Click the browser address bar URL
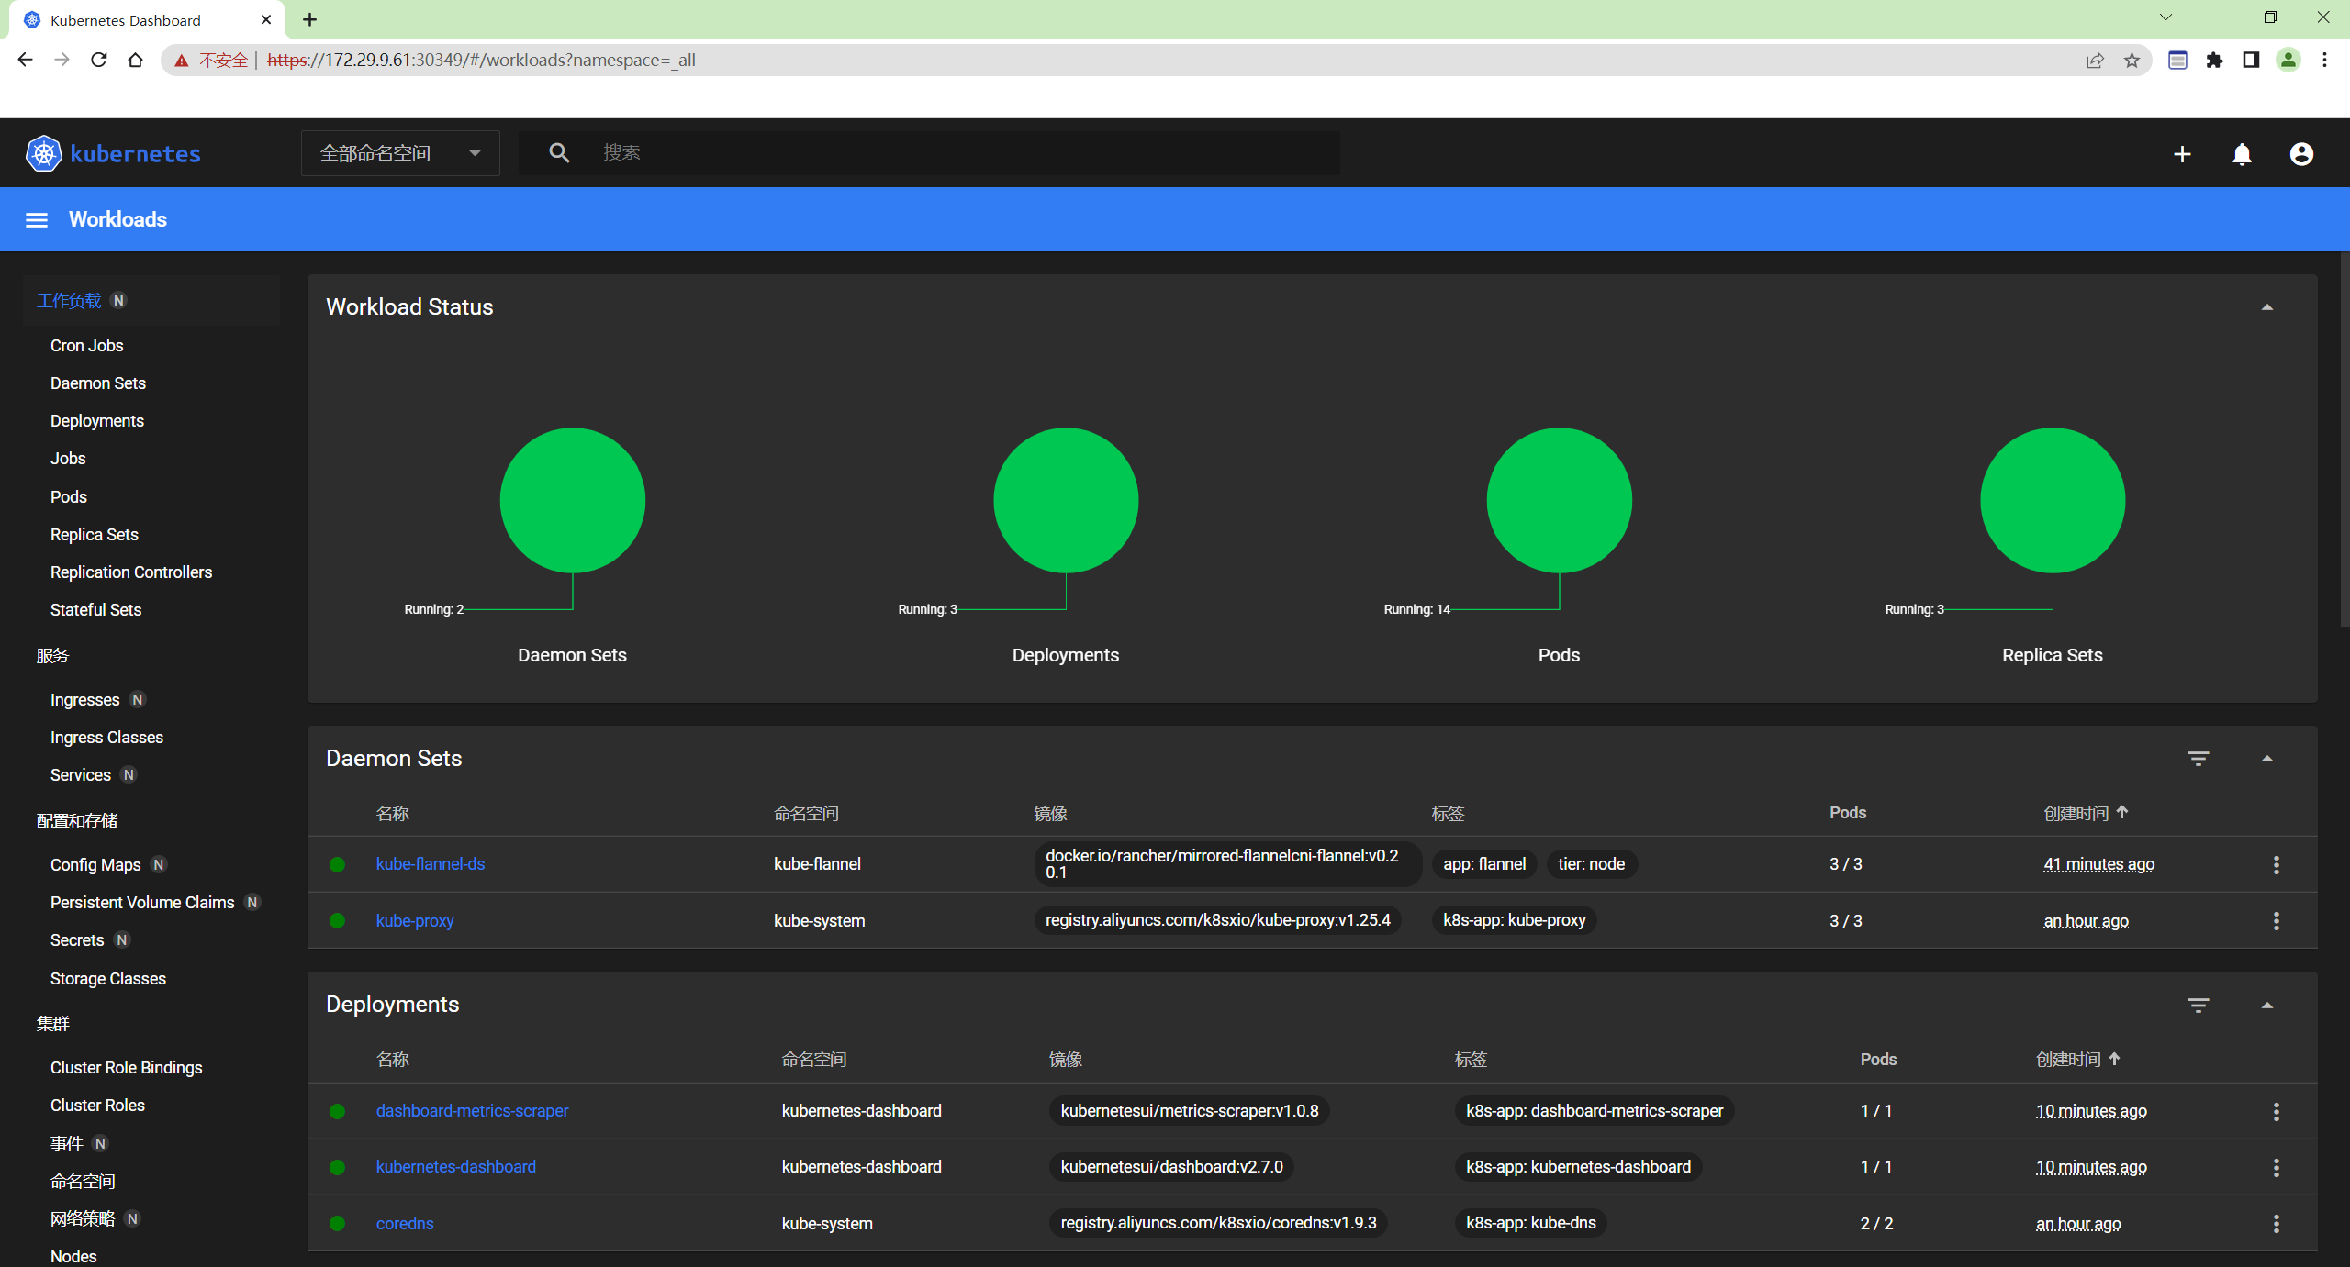The image size is (2350, 1267). [482, 61]
